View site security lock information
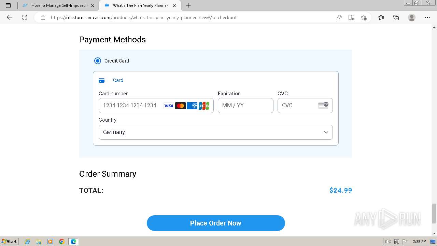 click(x=43, y=17)
